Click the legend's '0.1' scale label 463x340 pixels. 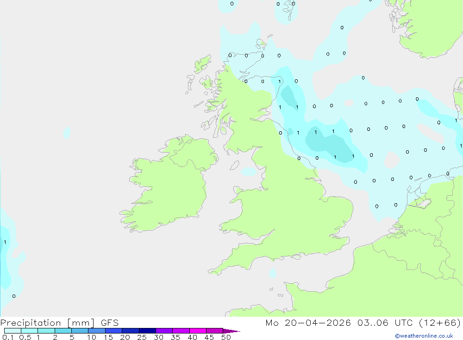[x=8, y=337]
